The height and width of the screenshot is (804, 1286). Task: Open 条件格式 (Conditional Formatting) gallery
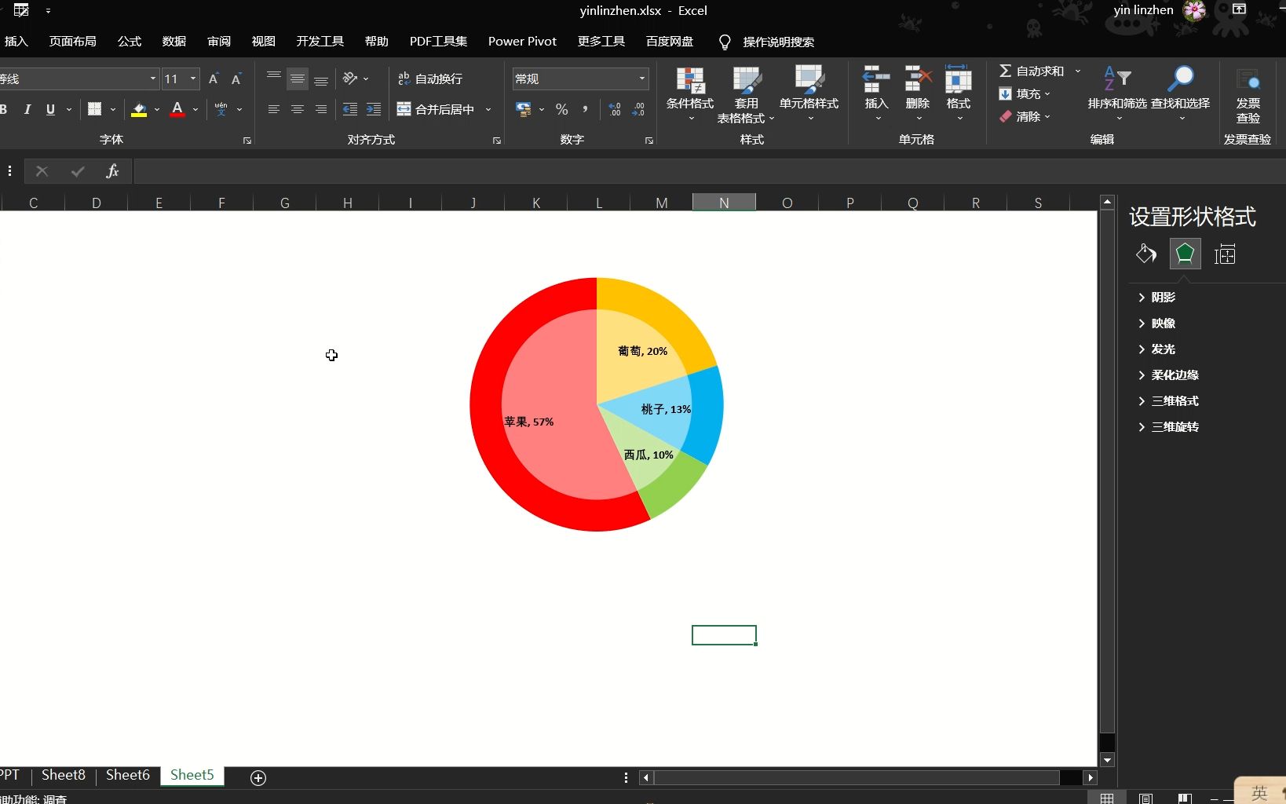[x=690, y=90]
